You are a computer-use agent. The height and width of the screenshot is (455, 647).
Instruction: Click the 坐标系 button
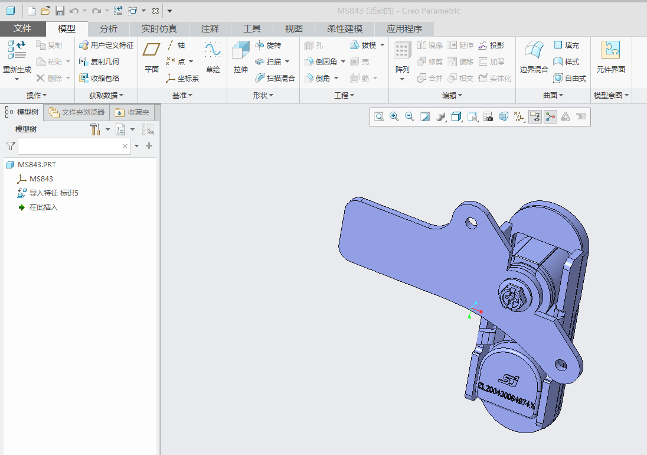182,78
